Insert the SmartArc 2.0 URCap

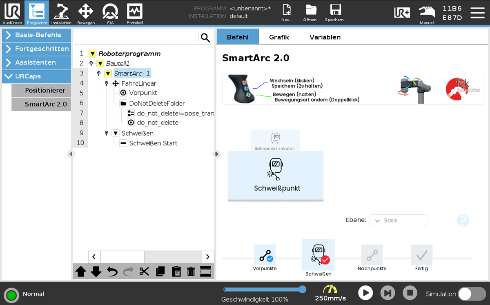click(x=41, y=104)
